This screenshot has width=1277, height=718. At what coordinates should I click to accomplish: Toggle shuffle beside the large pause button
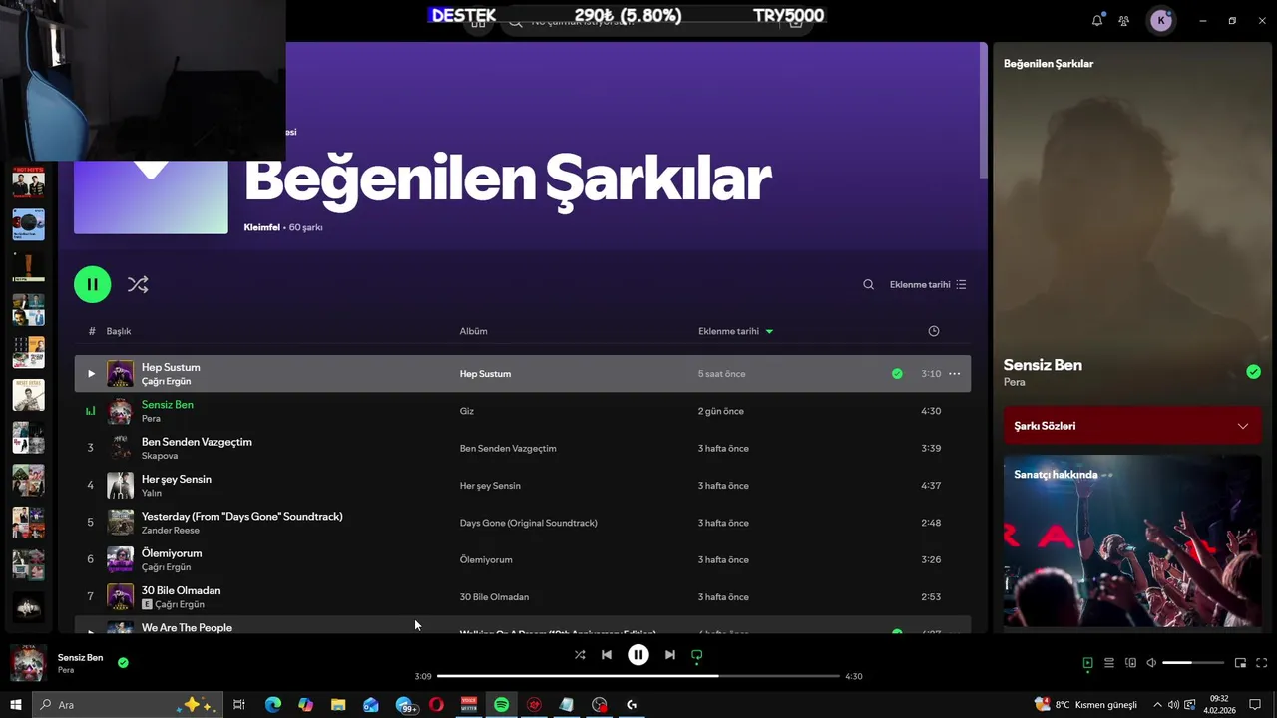138,284
